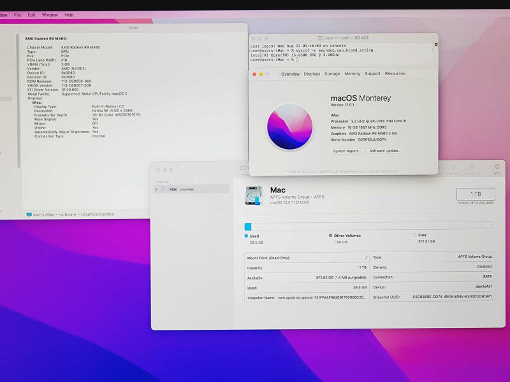Click the computer icon in the System Information path bar
Viewport: 510px width, 382px height.
pos(29,215)
